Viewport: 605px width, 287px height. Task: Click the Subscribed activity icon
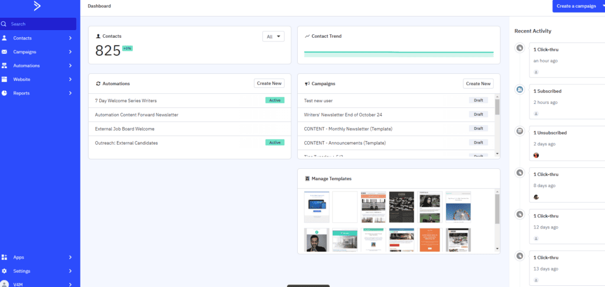(520, 90)
